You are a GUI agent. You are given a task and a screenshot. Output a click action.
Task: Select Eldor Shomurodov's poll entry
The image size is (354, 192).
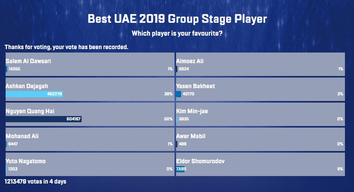click(260, 164)
